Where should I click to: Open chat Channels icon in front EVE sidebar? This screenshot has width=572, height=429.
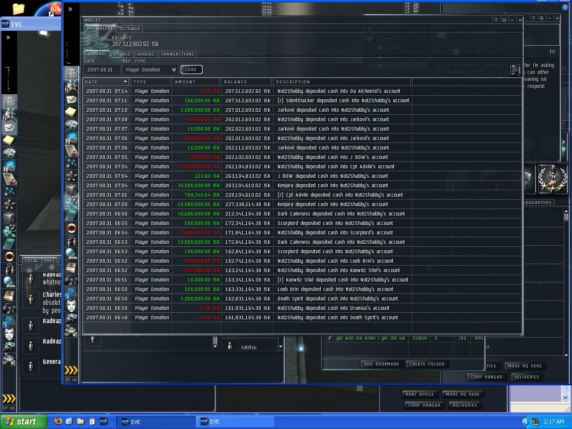[71, 241]
